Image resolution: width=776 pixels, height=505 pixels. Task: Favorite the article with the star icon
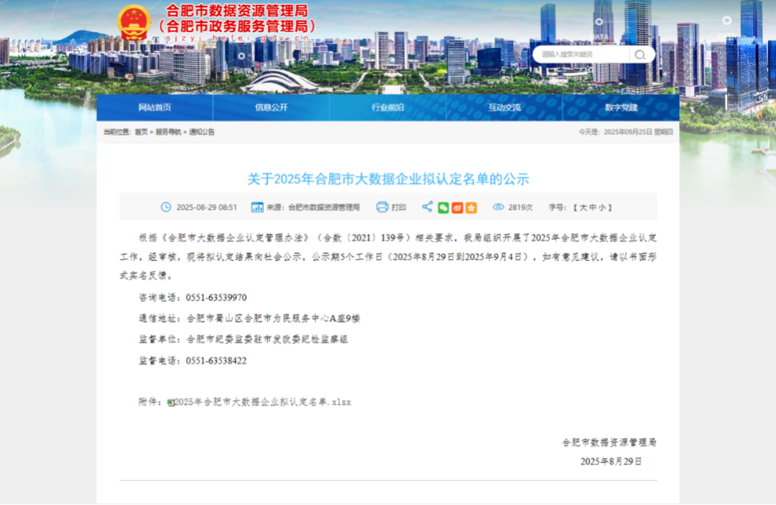(472, 207)
